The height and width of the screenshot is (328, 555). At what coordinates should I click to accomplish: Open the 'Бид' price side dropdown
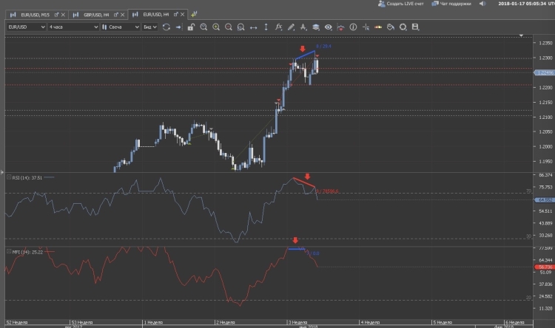[149, 27]
